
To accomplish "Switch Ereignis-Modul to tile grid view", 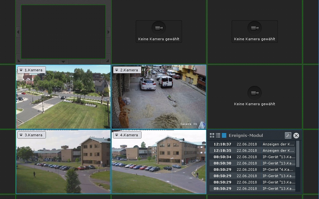I will [x=212, y=135].
